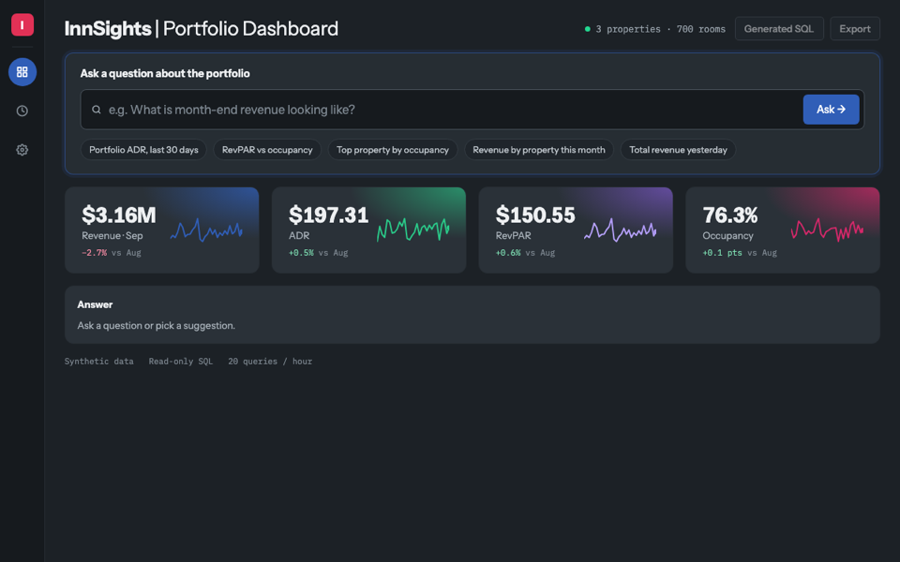The height and width of the screenshot is (562, 900).
Task: Click the search magnifier icon in question box
Action: (x=97, y=110)
